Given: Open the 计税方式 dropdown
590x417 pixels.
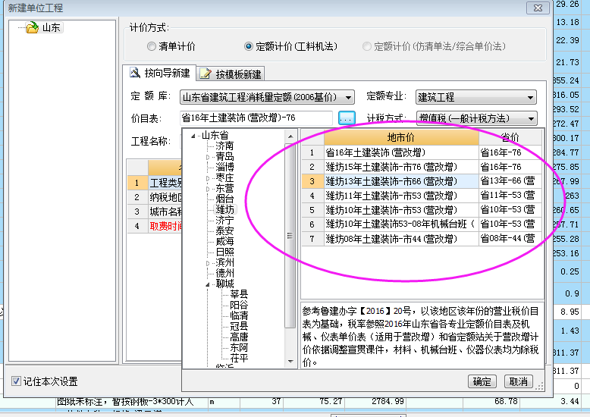Looking at the screenshot, I should point(531,119).
